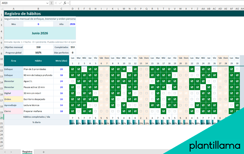This screenshot has width=244, height=154.
Task: Click the day 10 percent cell showing 50%
Action: (124, 122)
